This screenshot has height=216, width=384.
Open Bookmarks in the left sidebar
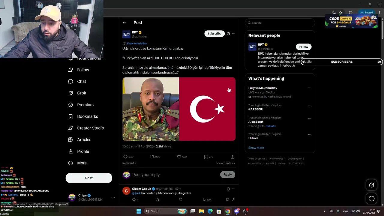(83, 116)
